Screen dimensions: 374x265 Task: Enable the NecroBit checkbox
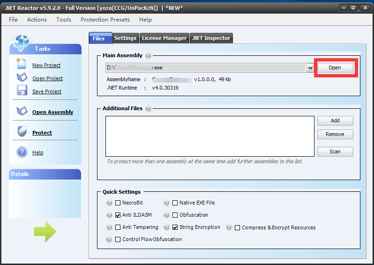tap(118, 203)
